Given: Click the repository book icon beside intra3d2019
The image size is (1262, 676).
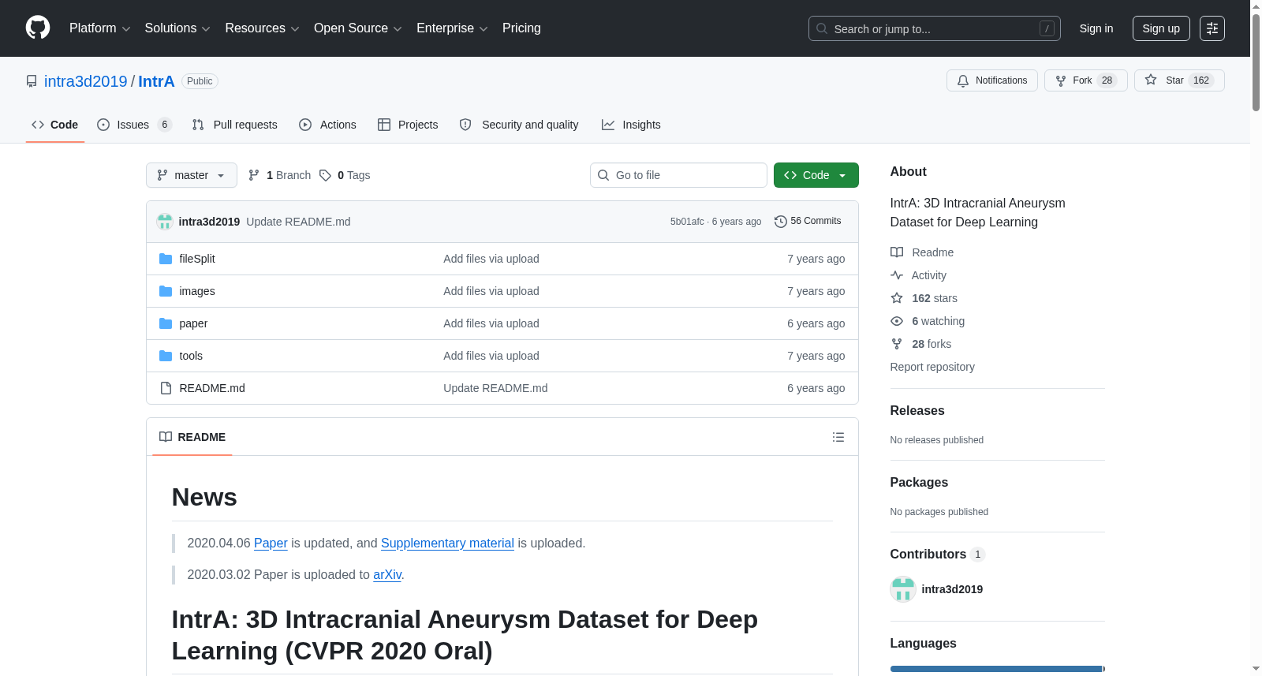Looking at the screenshot, I should click(x=32, y=81).
